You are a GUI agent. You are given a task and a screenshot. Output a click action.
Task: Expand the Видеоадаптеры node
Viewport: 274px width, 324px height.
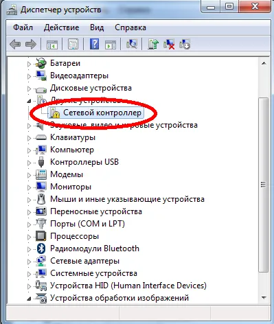(x=29, y=76)
